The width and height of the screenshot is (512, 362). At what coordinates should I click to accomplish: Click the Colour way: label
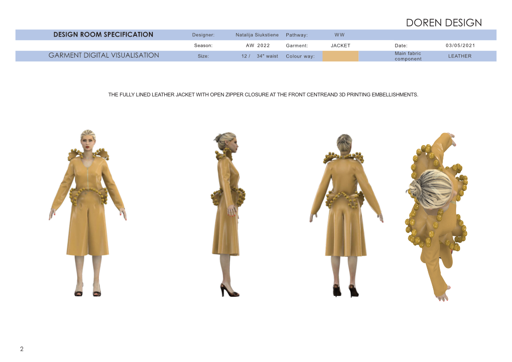pos(300,56)
